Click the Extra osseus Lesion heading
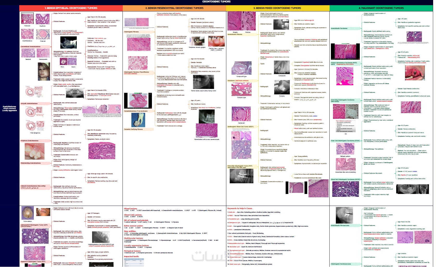The image size is (436, 267). (133, 226)
